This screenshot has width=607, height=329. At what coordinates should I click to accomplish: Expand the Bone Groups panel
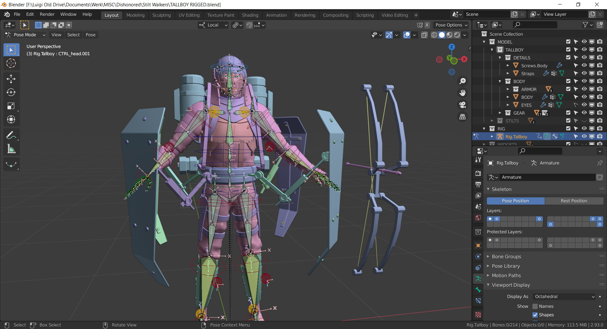click(506, 257)
